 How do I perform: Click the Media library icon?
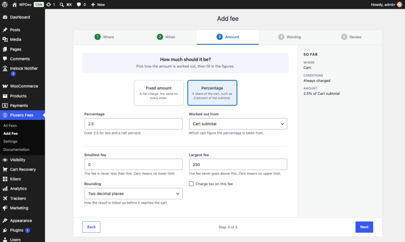tap(5, 39)
